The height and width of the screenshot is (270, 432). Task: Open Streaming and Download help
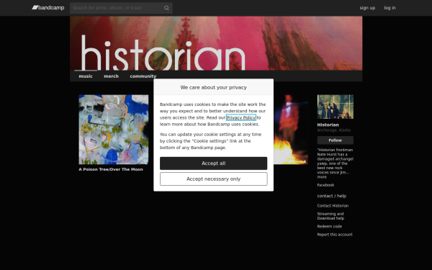point(330,216)
